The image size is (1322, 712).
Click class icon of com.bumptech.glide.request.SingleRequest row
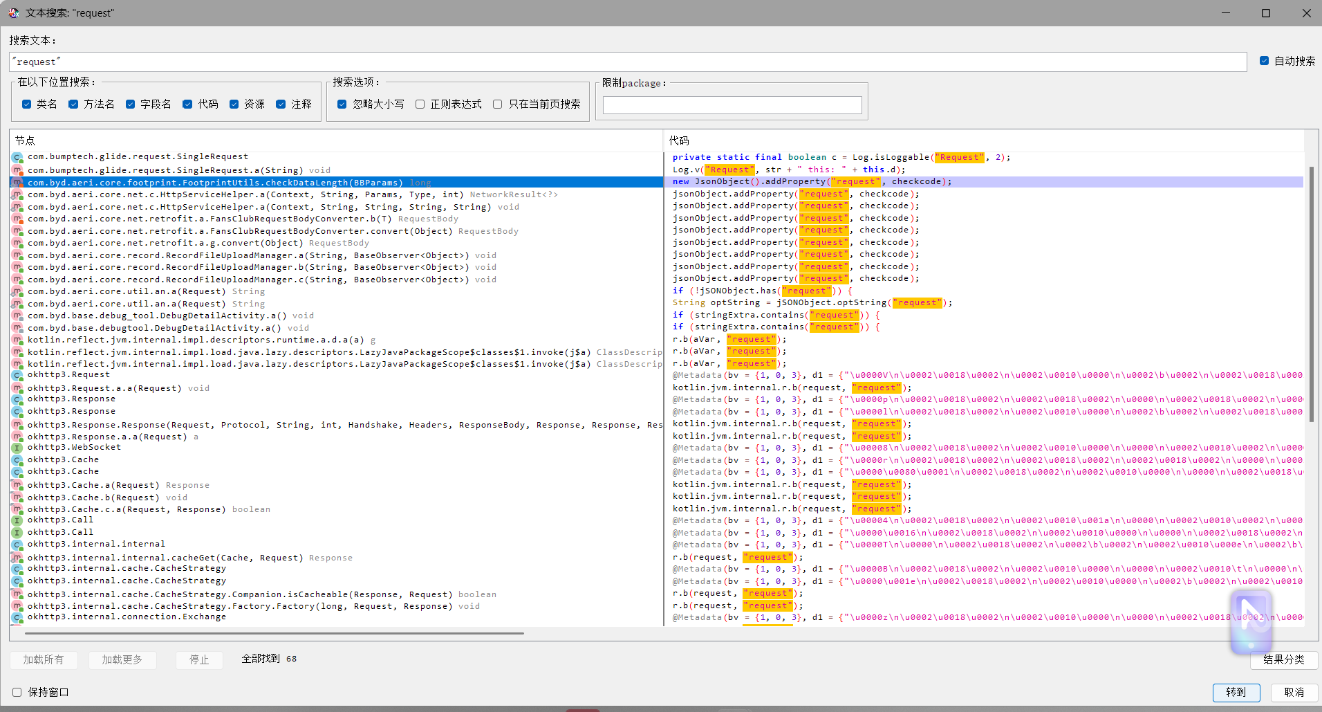pyautogui.click(x=17, y=158)
